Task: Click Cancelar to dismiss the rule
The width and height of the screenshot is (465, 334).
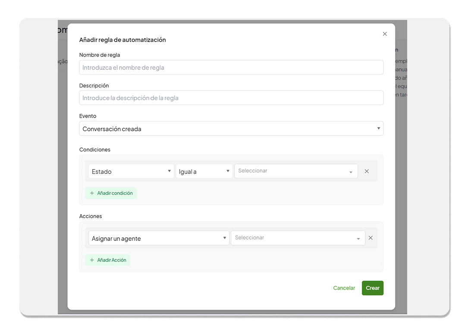Action: [344, 288]
